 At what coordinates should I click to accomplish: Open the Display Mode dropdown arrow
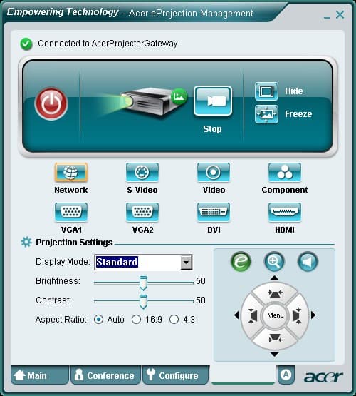coord(187,263)
